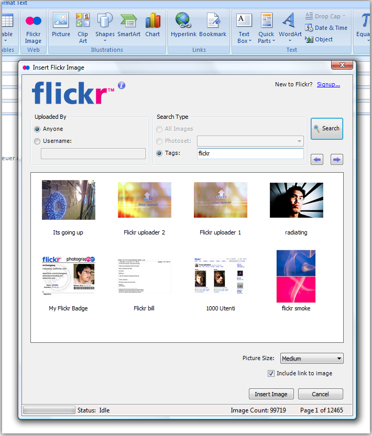372x436 pixels.
Task: Insert a Chart from the ribbon
Action: tap(152, 25)
